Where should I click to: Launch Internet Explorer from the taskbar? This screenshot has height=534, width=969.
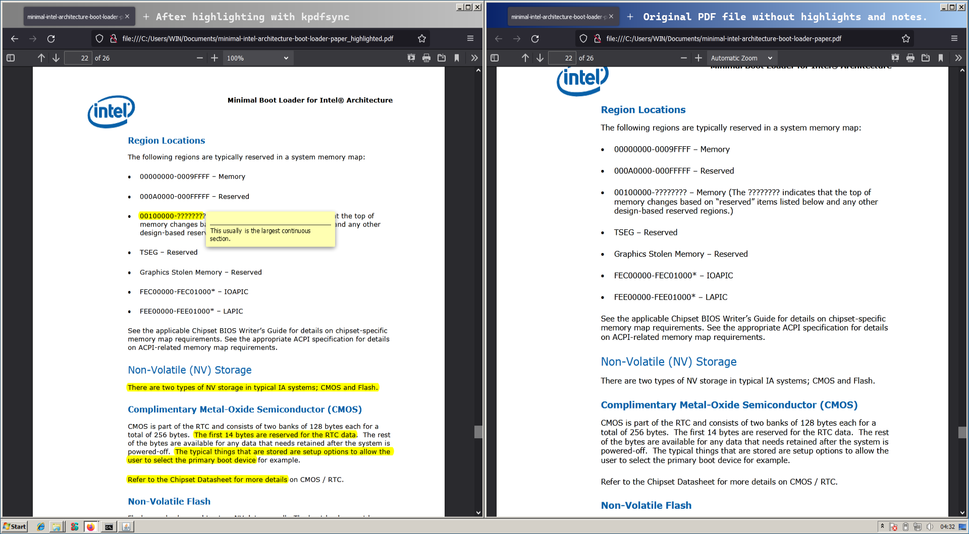click(41, 526)
